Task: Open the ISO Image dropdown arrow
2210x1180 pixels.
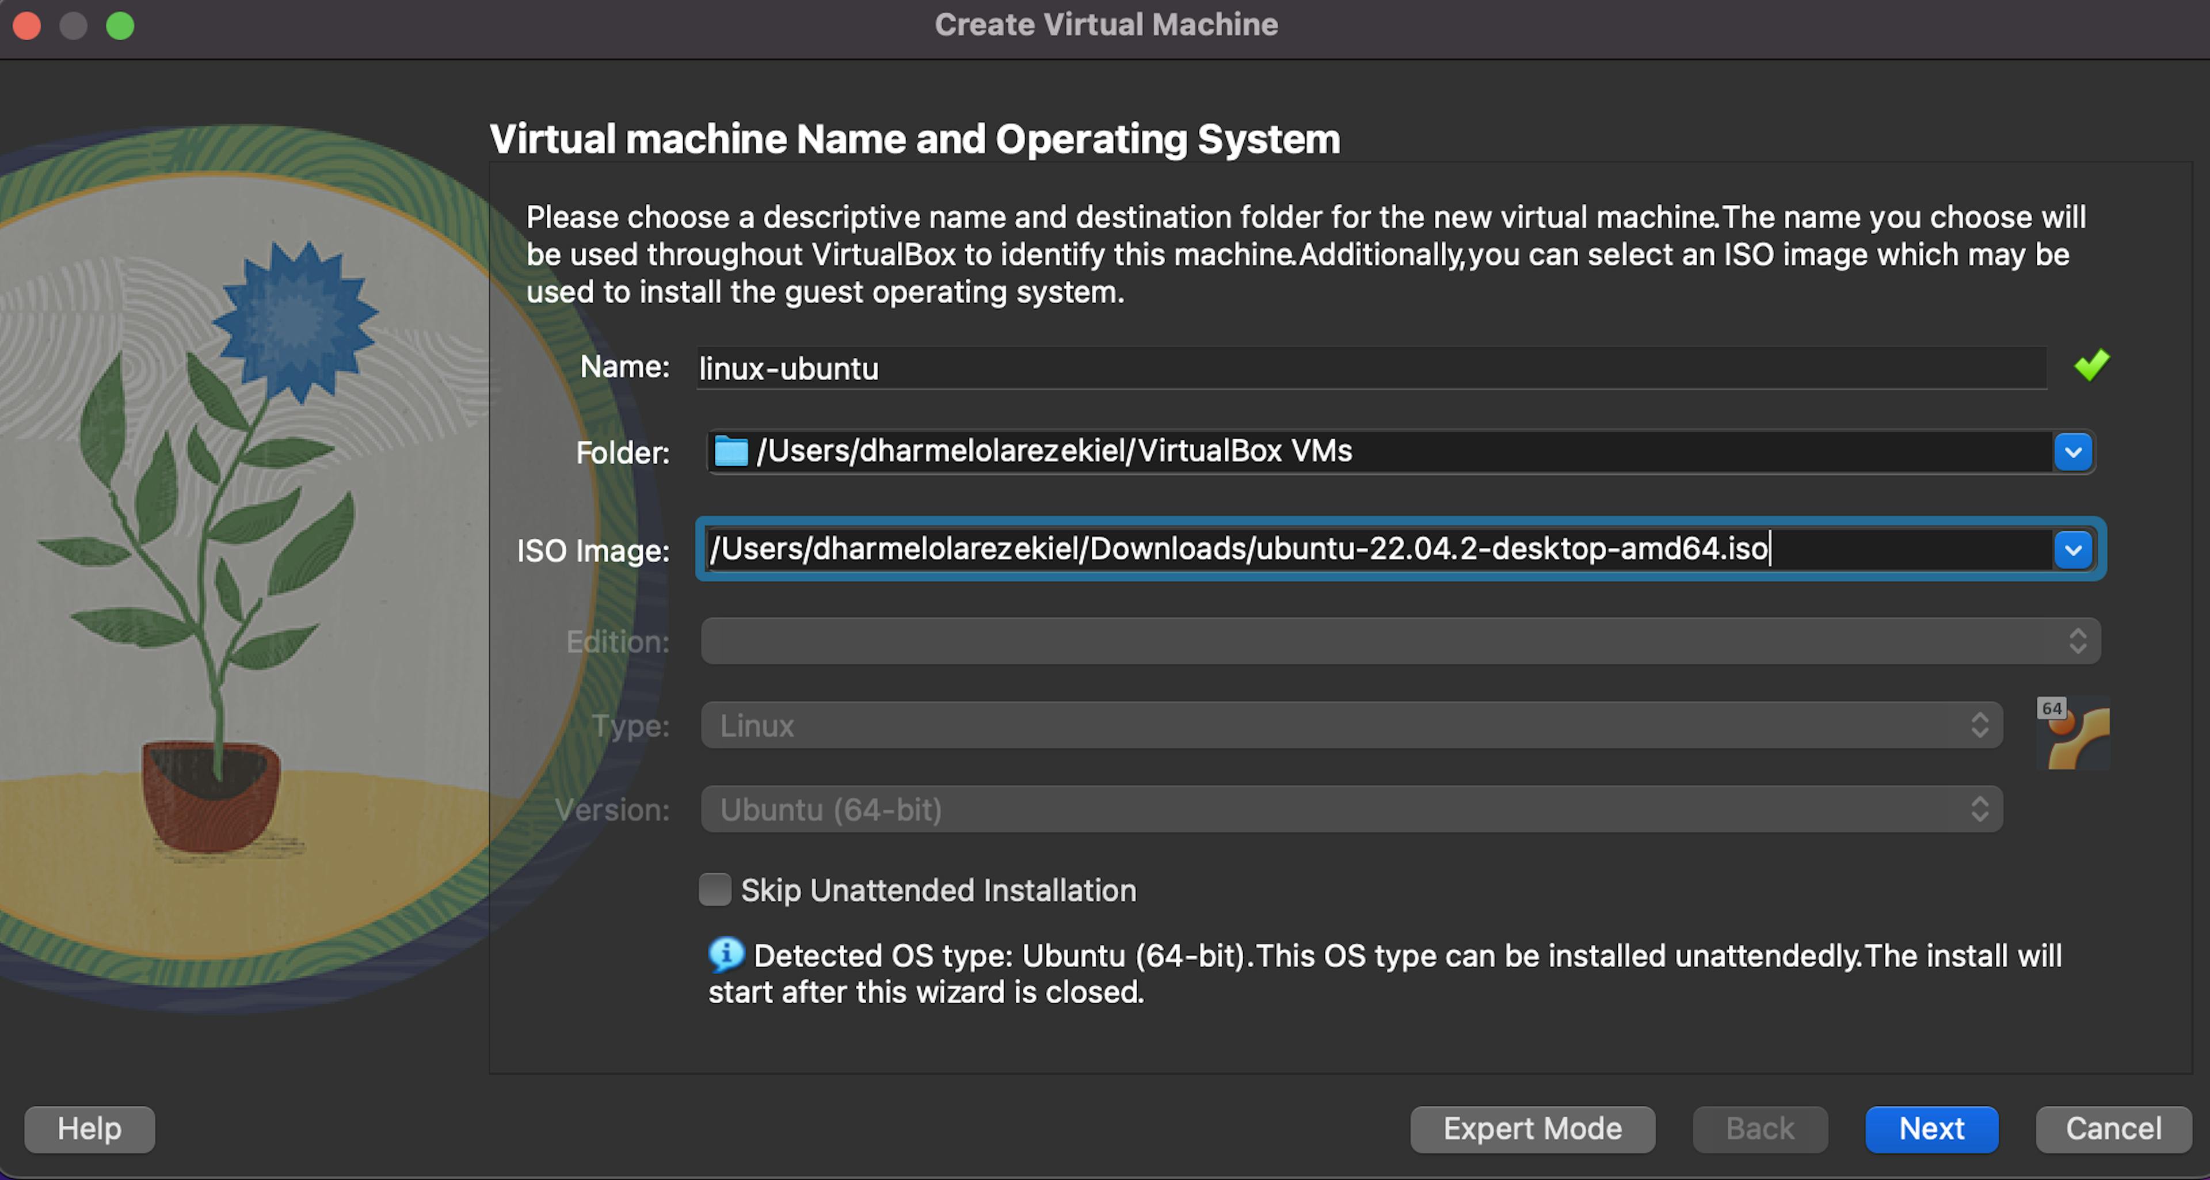Action: pyautogui.click(x=2074, y=550)
